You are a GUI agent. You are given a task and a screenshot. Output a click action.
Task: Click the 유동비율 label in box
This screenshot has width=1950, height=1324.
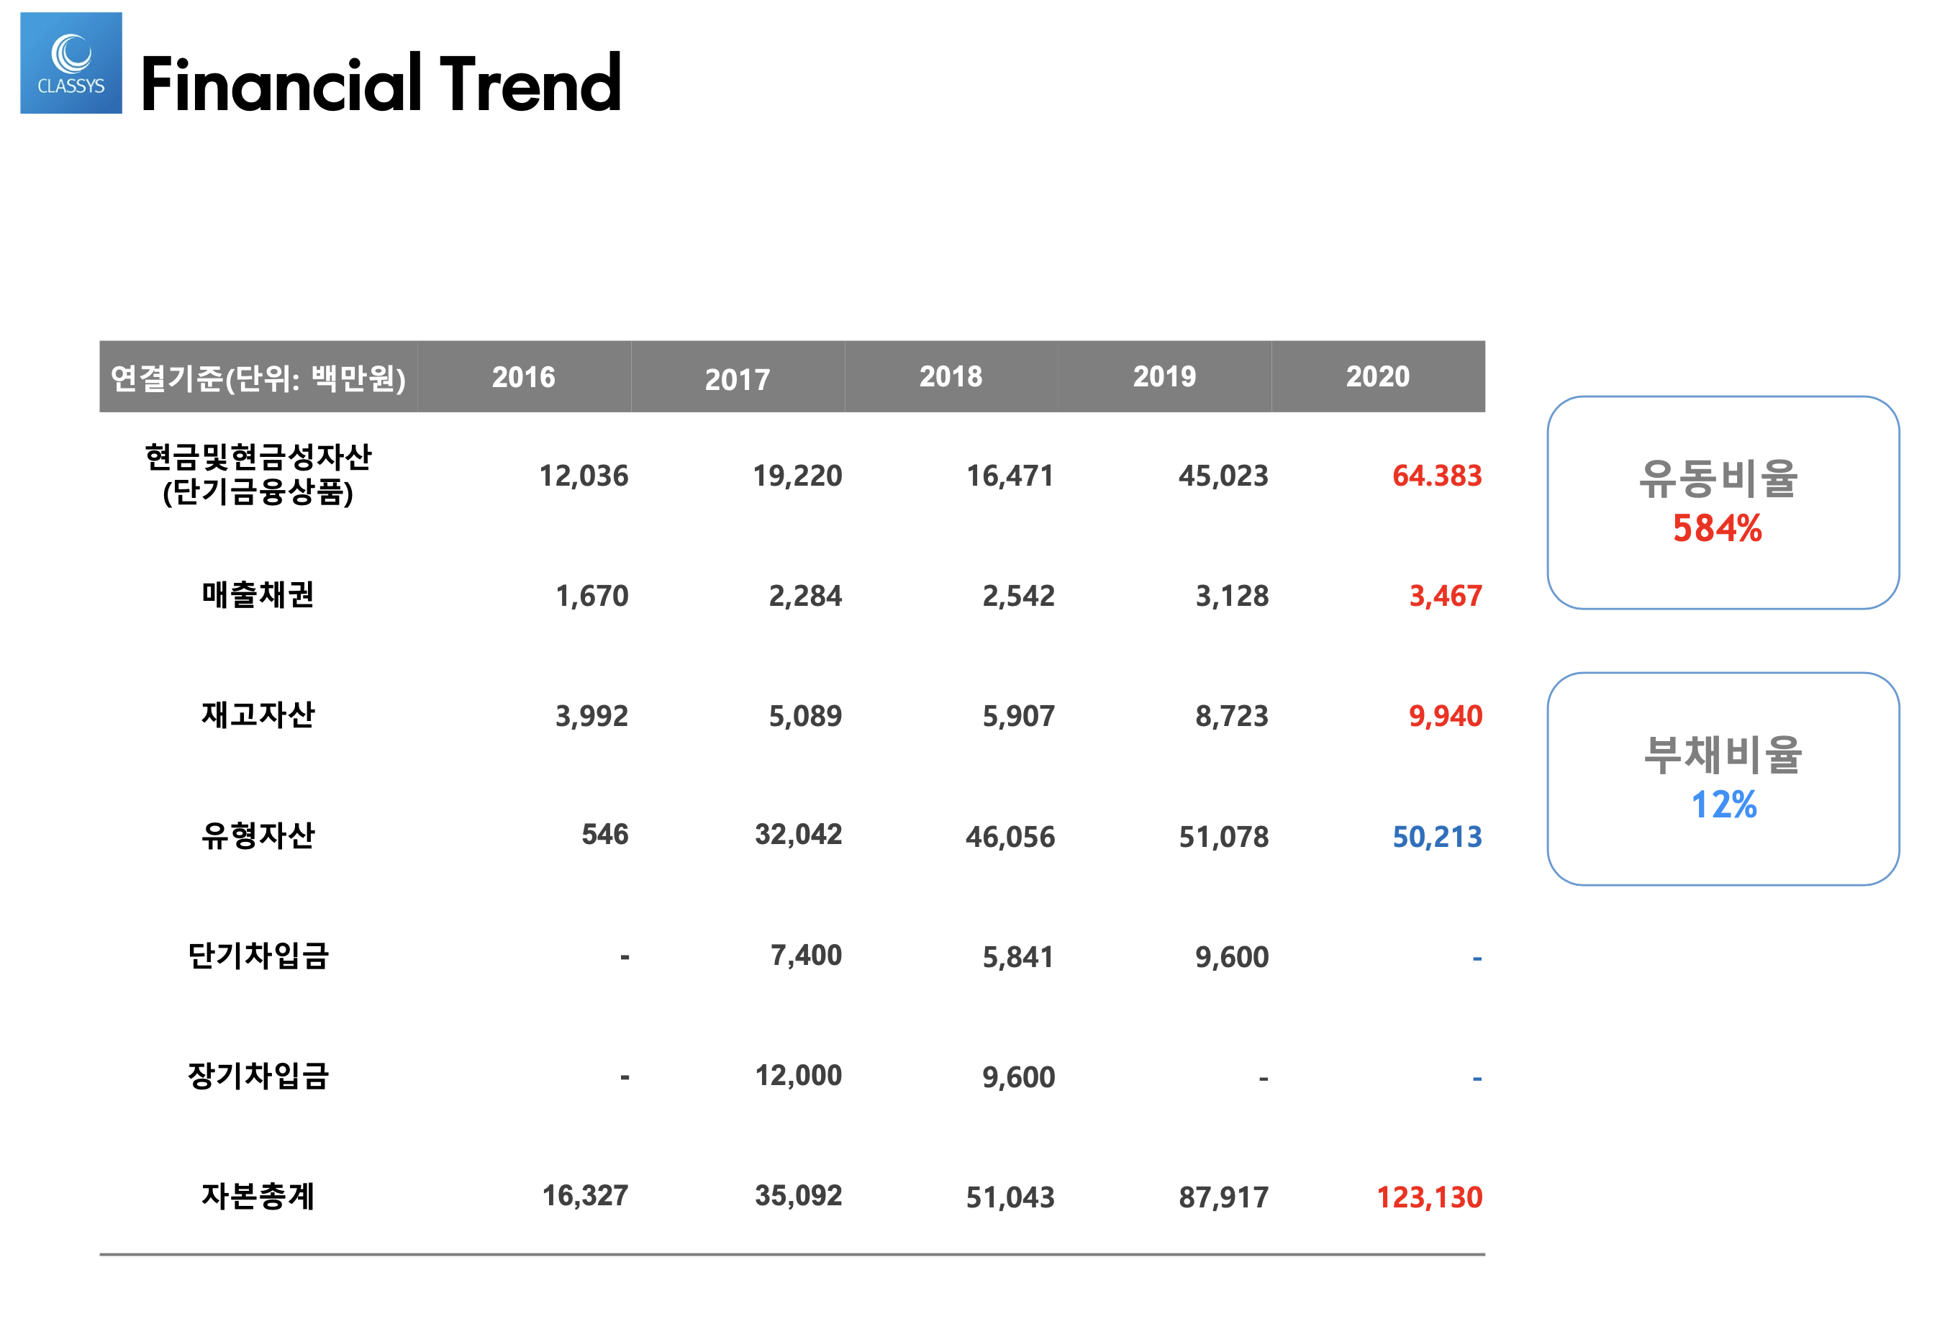[x=1718, y=479]
